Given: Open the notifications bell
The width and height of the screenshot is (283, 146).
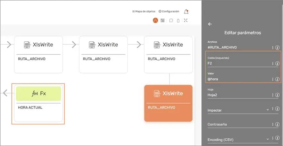Looking at the screenshot, I should (x=186, y=12).
